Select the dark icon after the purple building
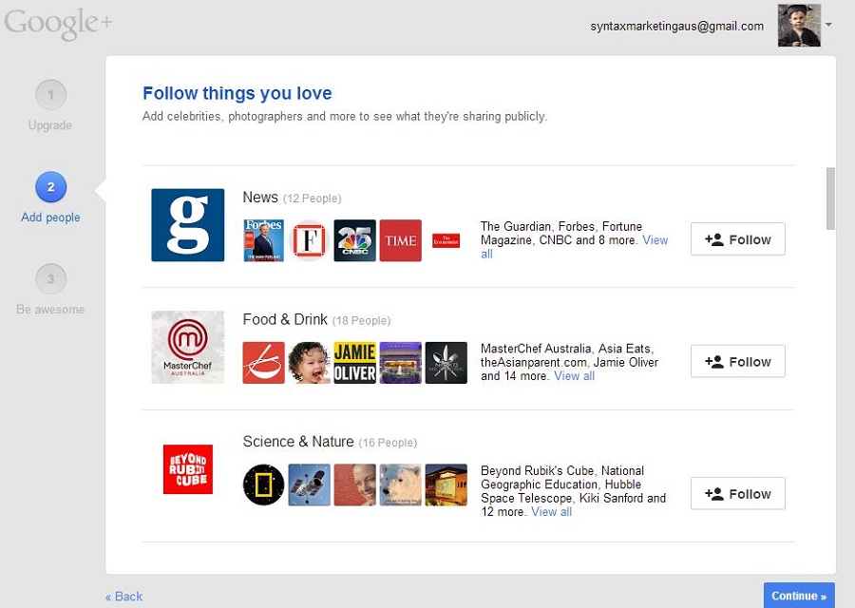The width and height of the screenshot is (855, 608). pyautogui.click(x=446, y=363)
